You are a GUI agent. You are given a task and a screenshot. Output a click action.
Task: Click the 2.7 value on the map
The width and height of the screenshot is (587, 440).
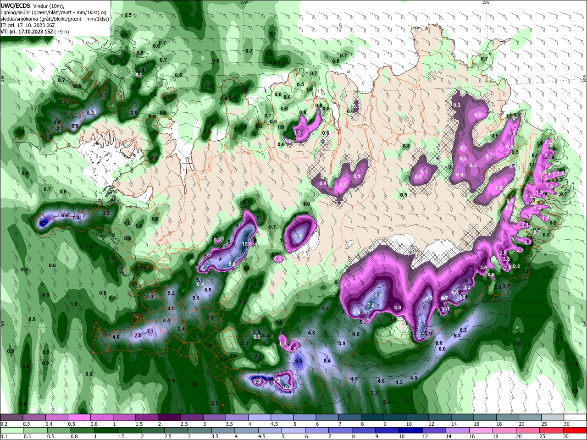coord(103,95)
